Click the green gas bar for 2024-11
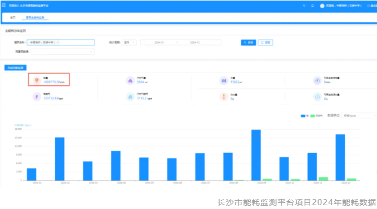 [324, 179]
